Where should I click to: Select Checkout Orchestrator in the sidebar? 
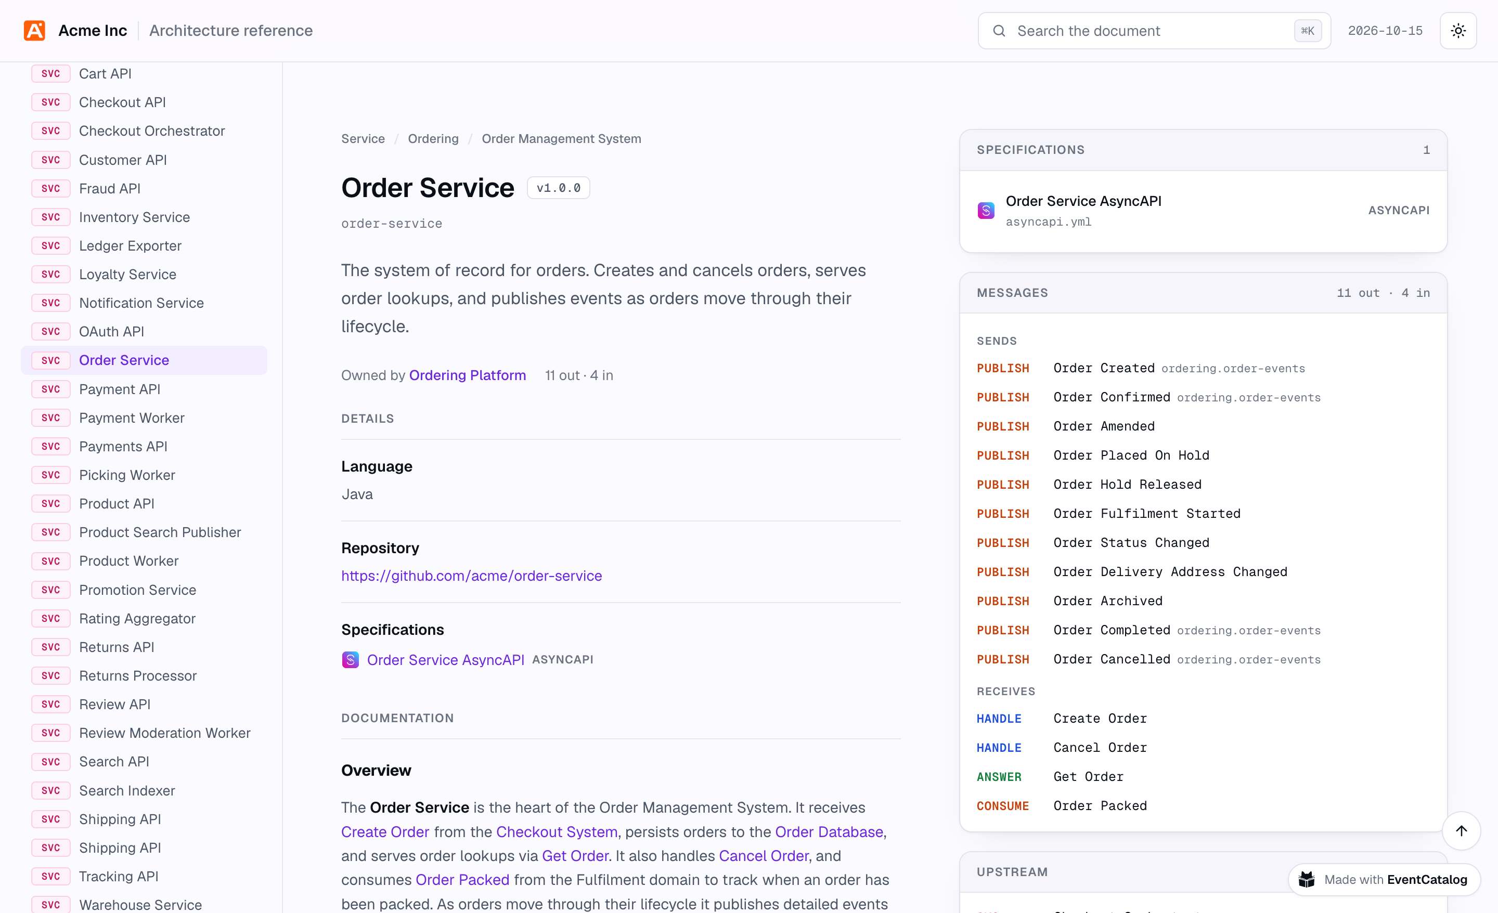click(144, 131)
